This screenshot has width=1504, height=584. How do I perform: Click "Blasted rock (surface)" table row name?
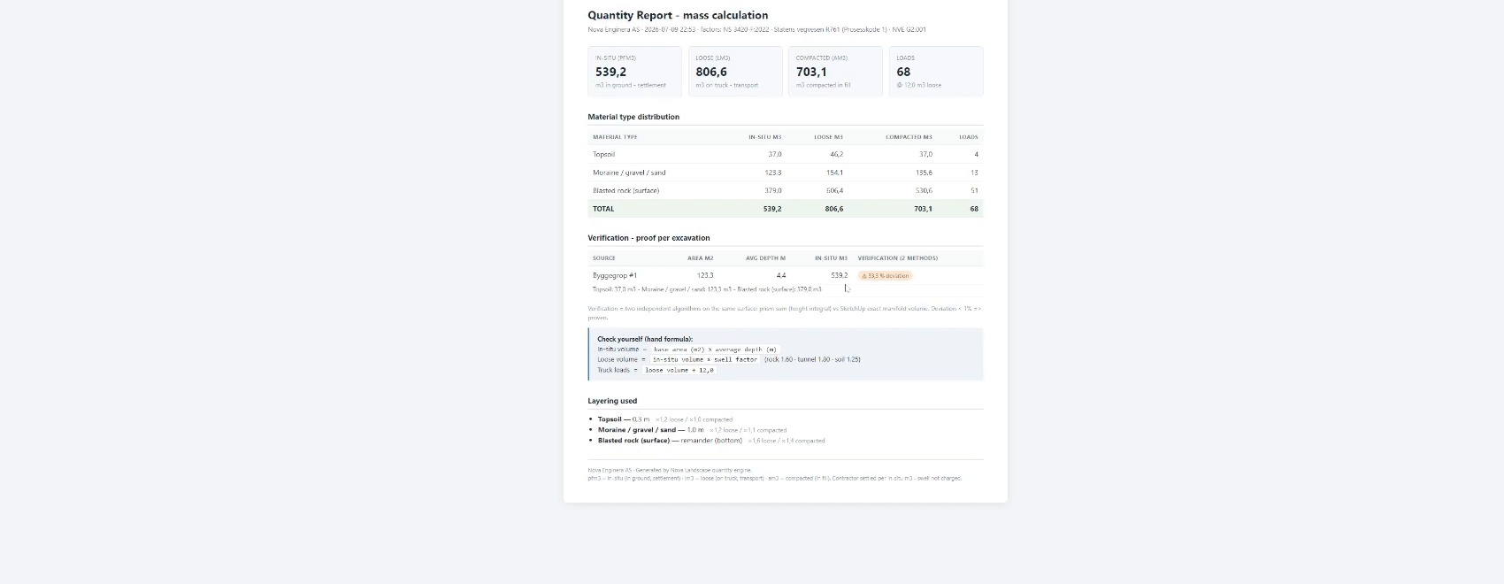coord(625,190)
